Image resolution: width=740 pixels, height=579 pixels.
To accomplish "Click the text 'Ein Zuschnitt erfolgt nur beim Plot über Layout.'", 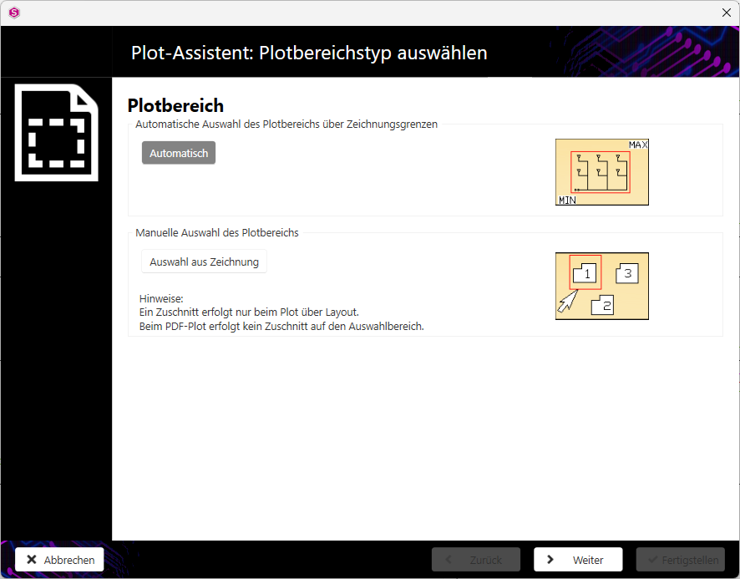I will coord(249,312).
